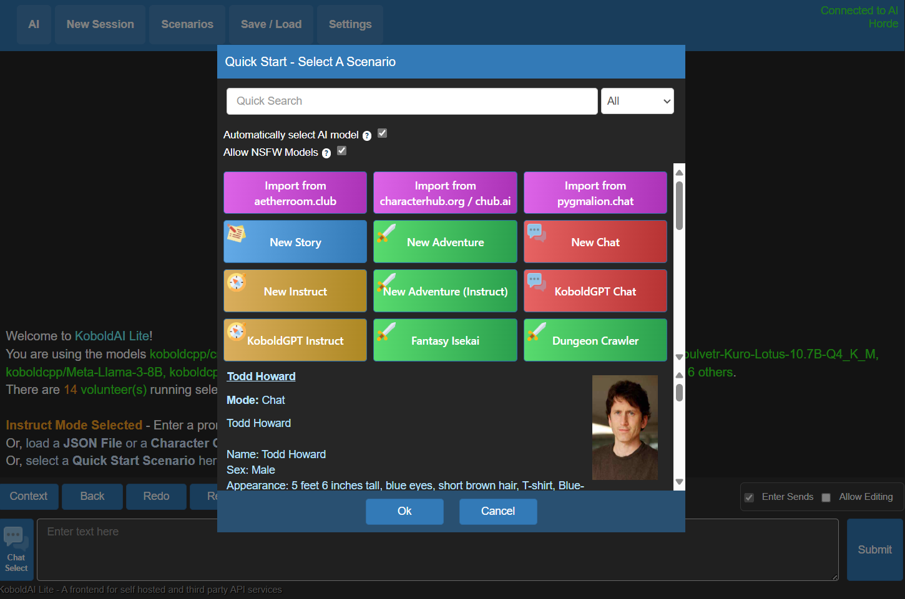The width and height of the screenshot is (905, 599).
Task: Open the All category filter dropdown
Action: point(637,101)
